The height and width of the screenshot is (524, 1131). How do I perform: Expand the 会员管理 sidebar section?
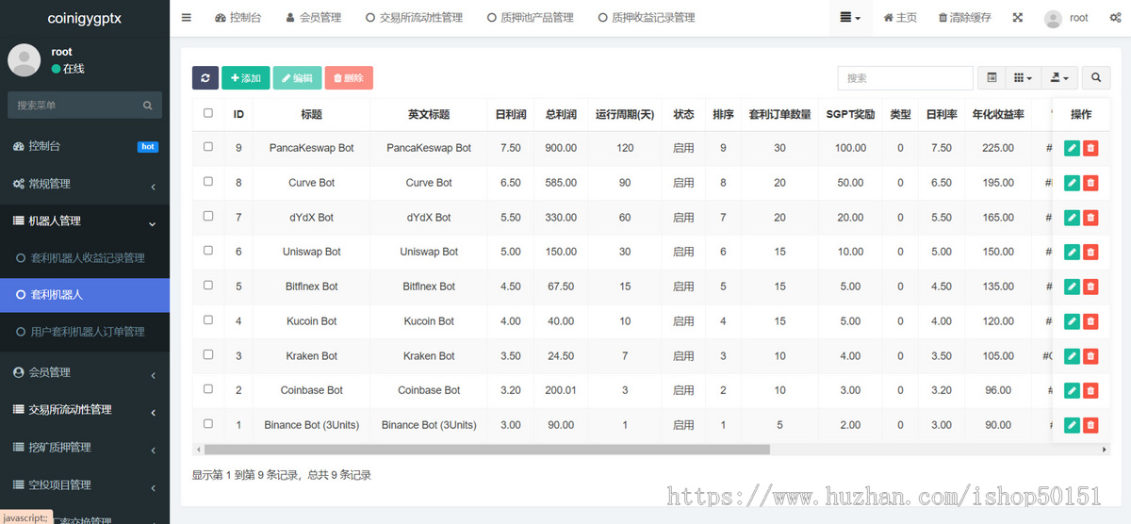click(85, 372)
